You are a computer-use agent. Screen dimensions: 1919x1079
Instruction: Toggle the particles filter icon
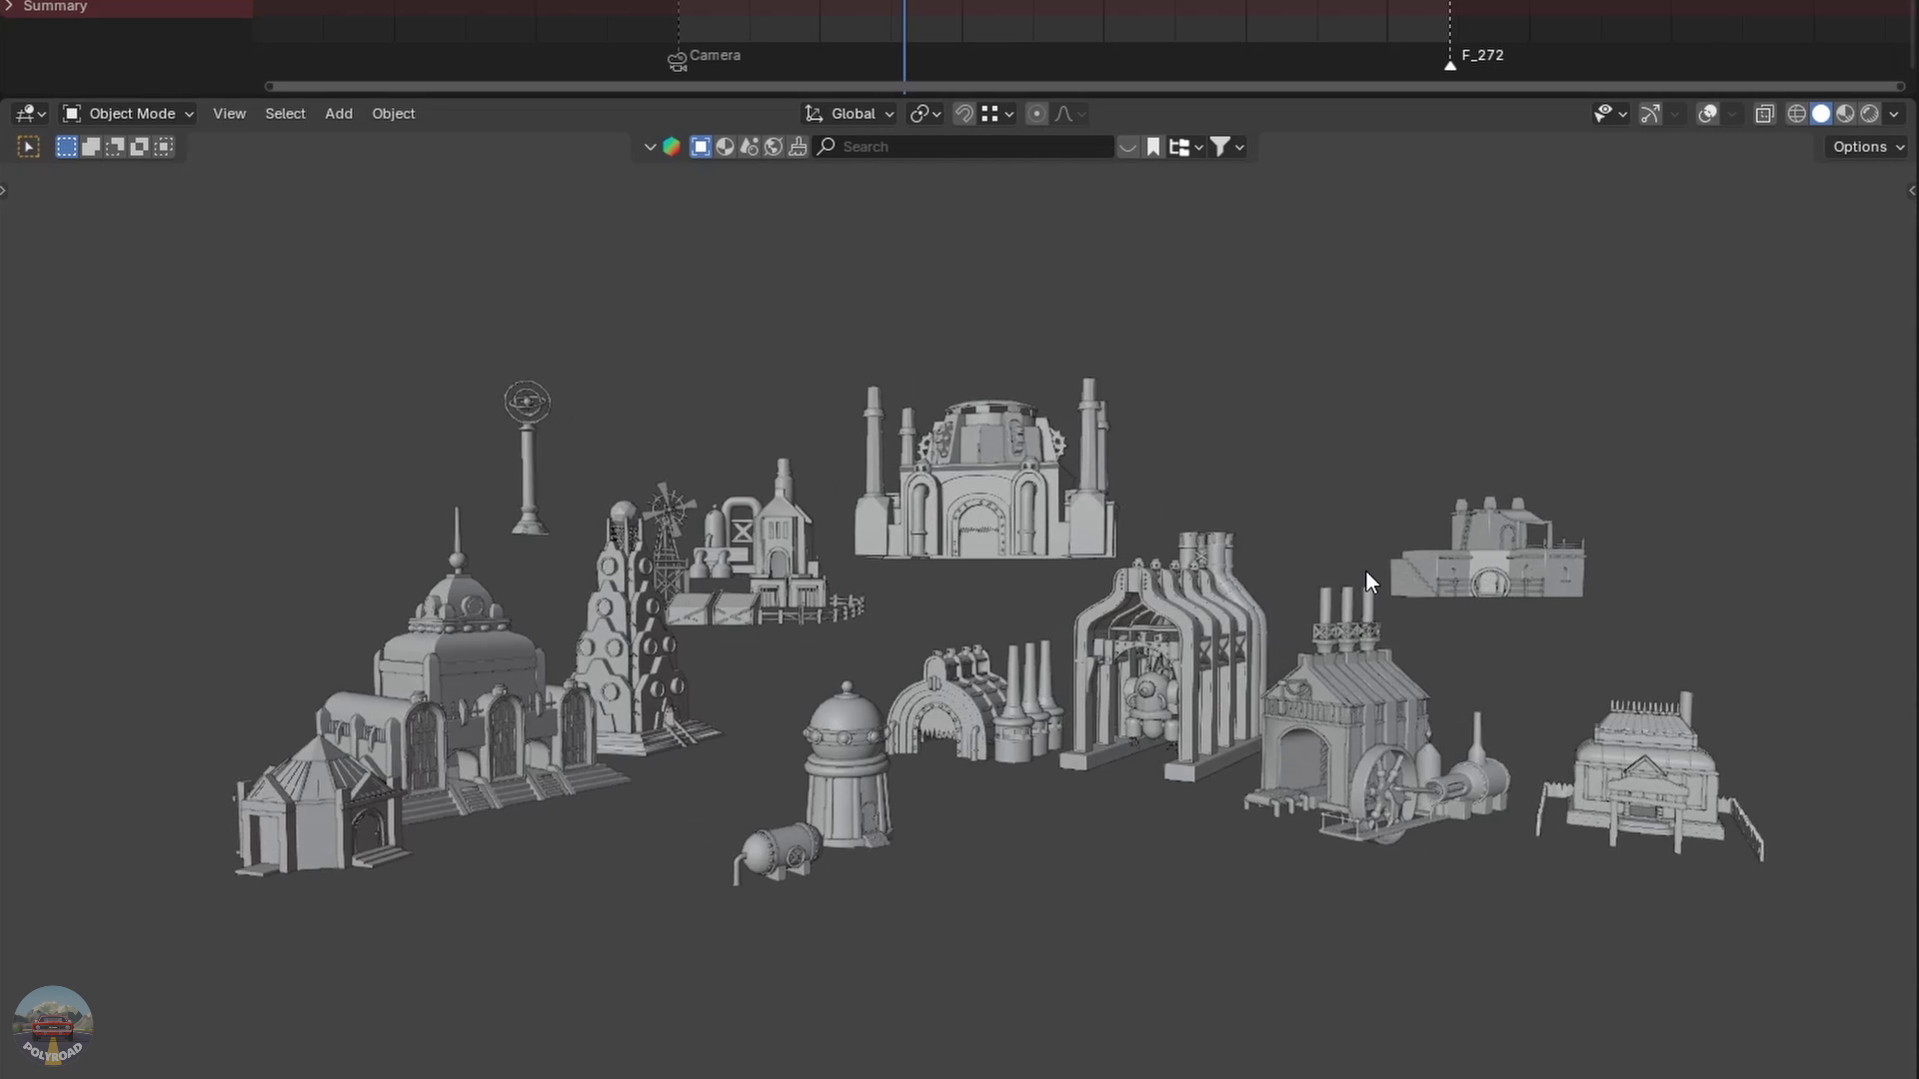pyautogui.click(x=749, y=147)
